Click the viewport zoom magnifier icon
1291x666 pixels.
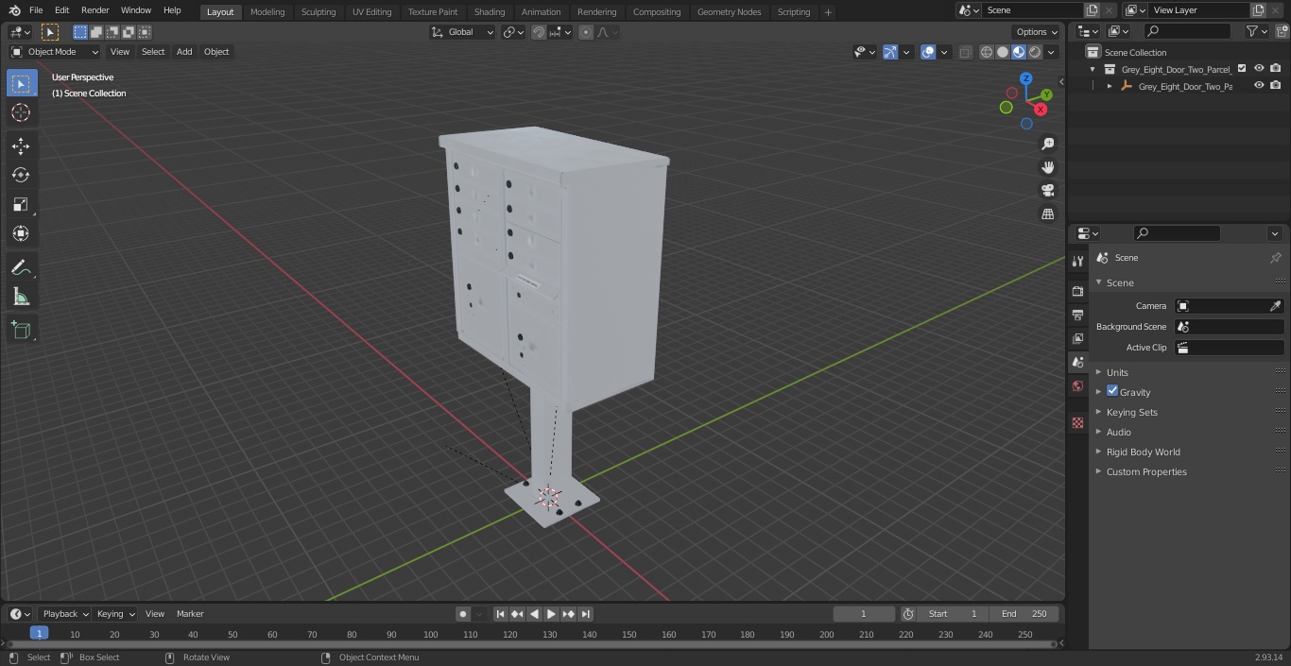(x=1048, y=144)
